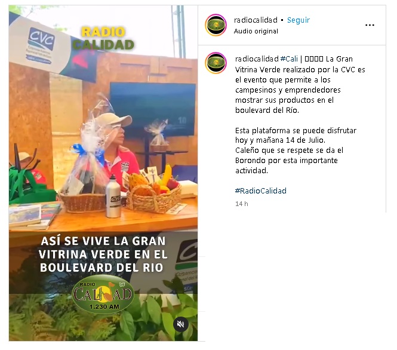Click the Radio Calidad 1.230 AM logo overlay
Image resolution: width=397 pixels, height=350 pixels.
pyautogui.click(x=103, y=294)
